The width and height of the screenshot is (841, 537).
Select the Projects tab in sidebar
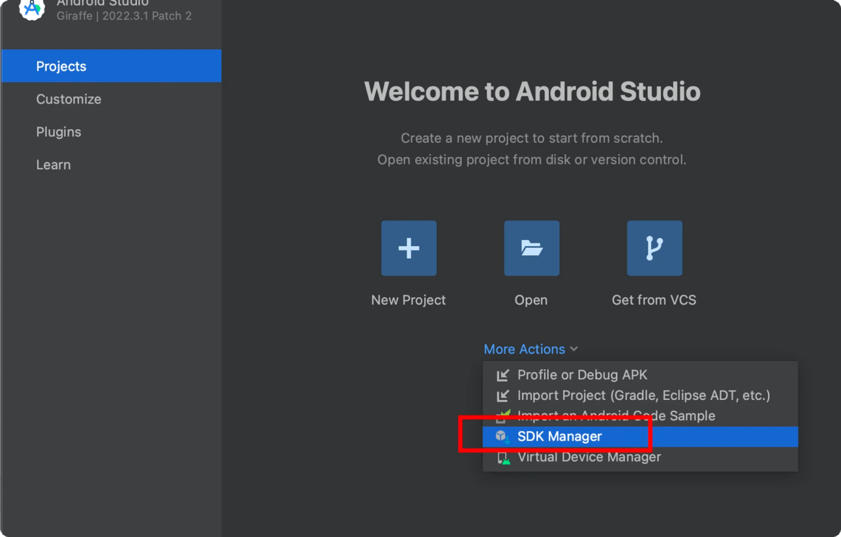pyautogui.click(x=61, y=66)
